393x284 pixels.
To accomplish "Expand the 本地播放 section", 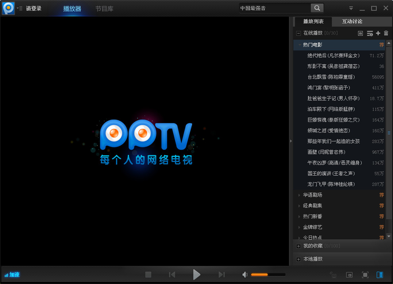I will 298,259.
